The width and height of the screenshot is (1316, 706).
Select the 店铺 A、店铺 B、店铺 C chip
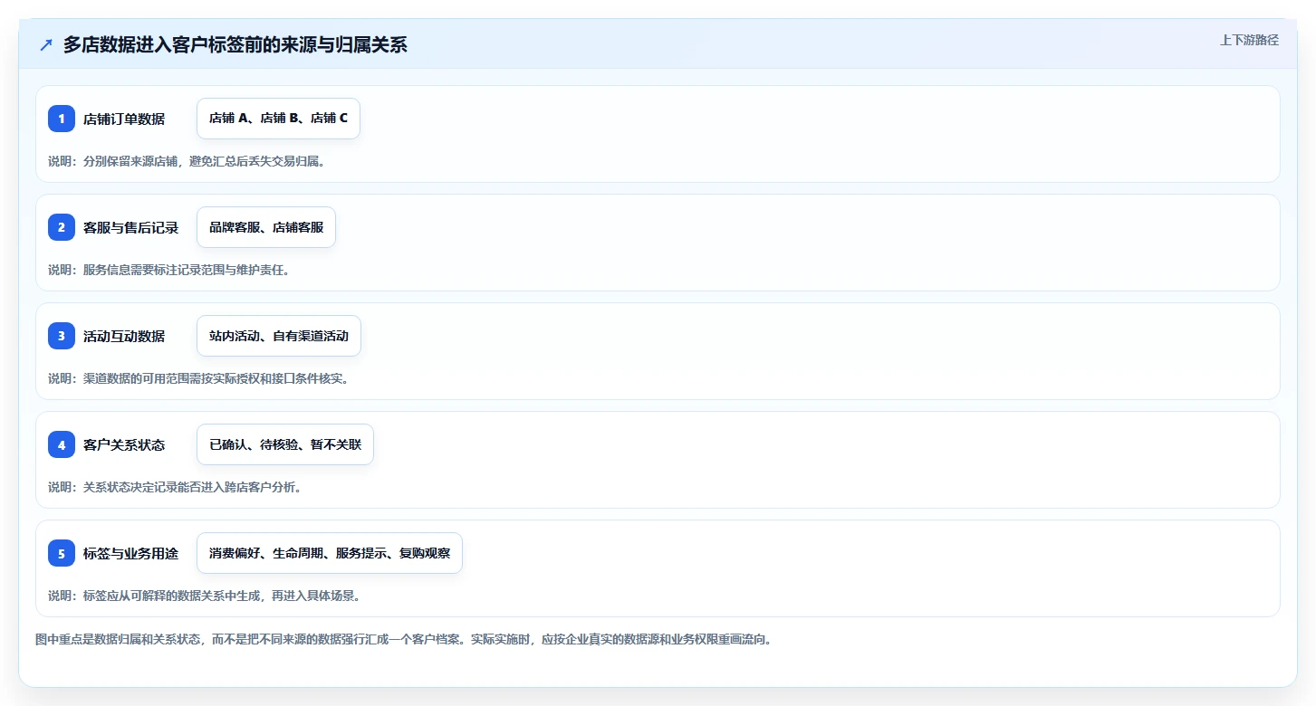click(278, 119)
